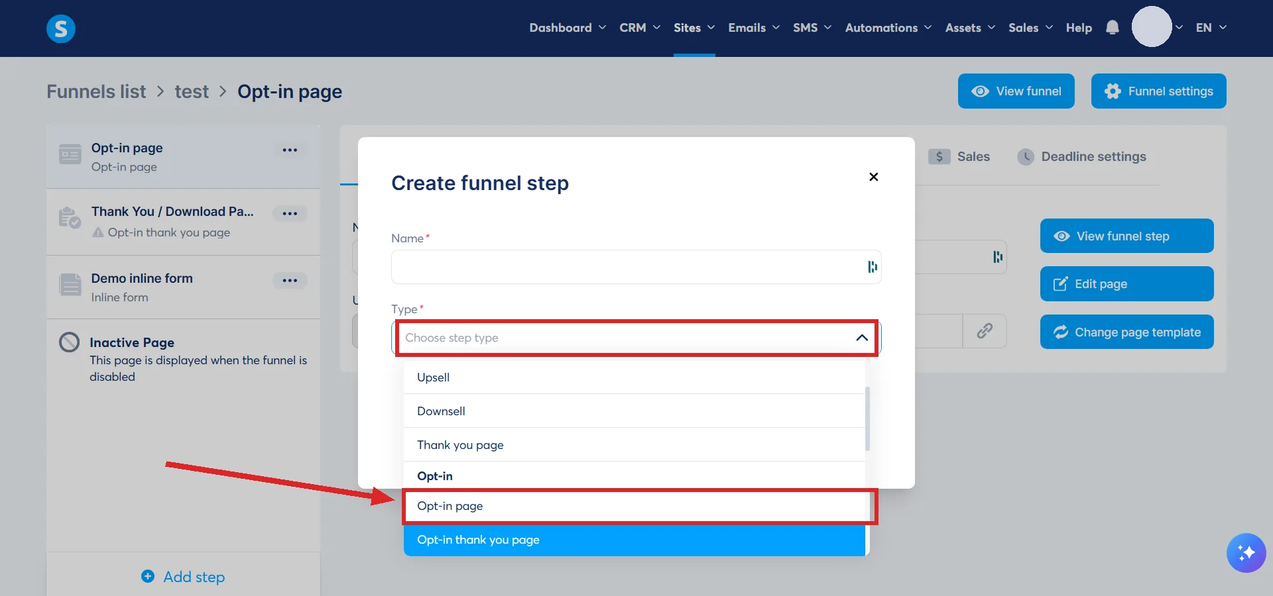Click the Thank You step clipboard icon
The height and width of the screenshot is (596, 1273).
click(70, 218)
